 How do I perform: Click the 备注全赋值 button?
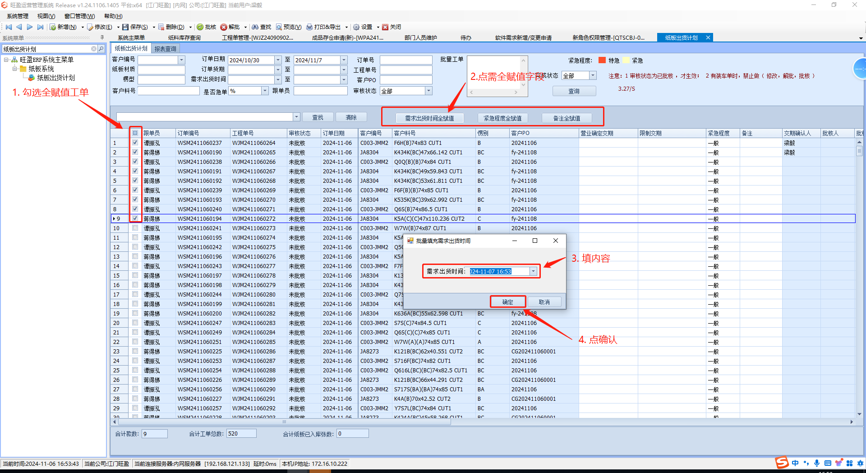coord(567,118)
